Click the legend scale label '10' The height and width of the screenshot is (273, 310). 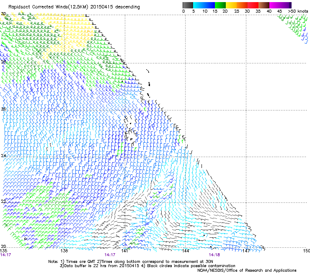tap(205, 11)
